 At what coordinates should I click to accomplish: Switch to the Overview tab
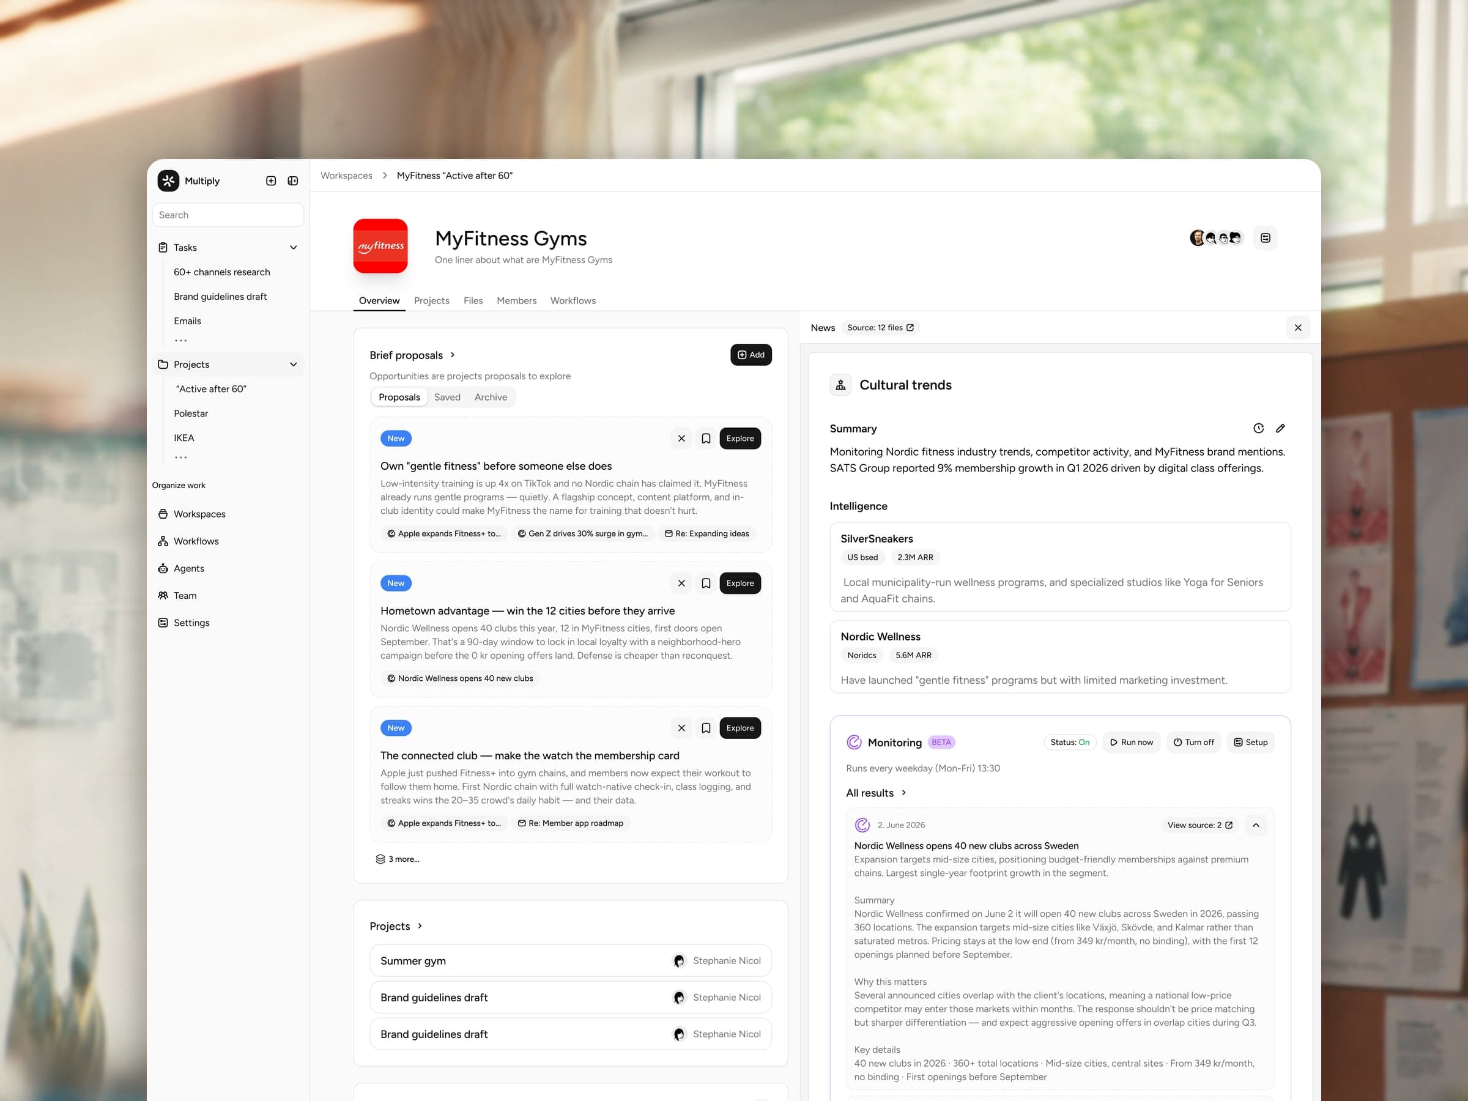tap(379, 301)
